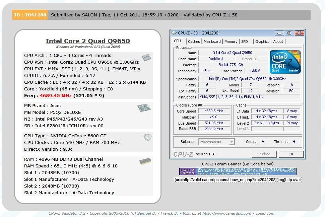Click the Package value Socket 775 LGA
Screen dimensions: 325x217
click(x=233, y=65)
